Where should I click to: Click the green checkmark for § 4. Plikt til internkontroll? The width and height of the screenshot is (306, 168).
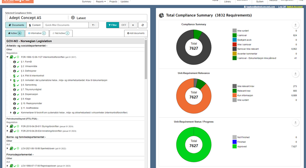coord(18,76)
